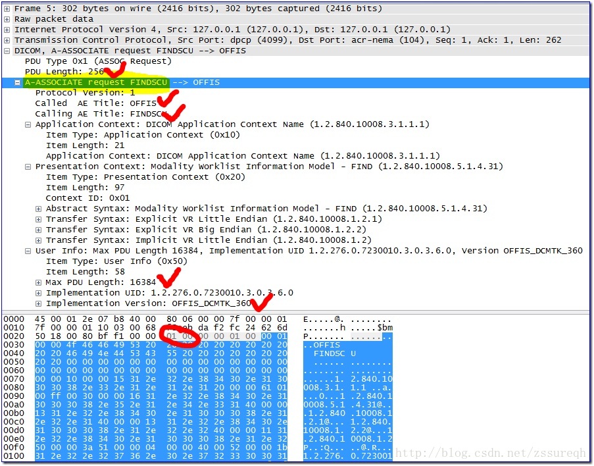
Task: Click ASCII text '..OFFIS' in hex pane
Action: pyautogui.click(x=322, y=346)
